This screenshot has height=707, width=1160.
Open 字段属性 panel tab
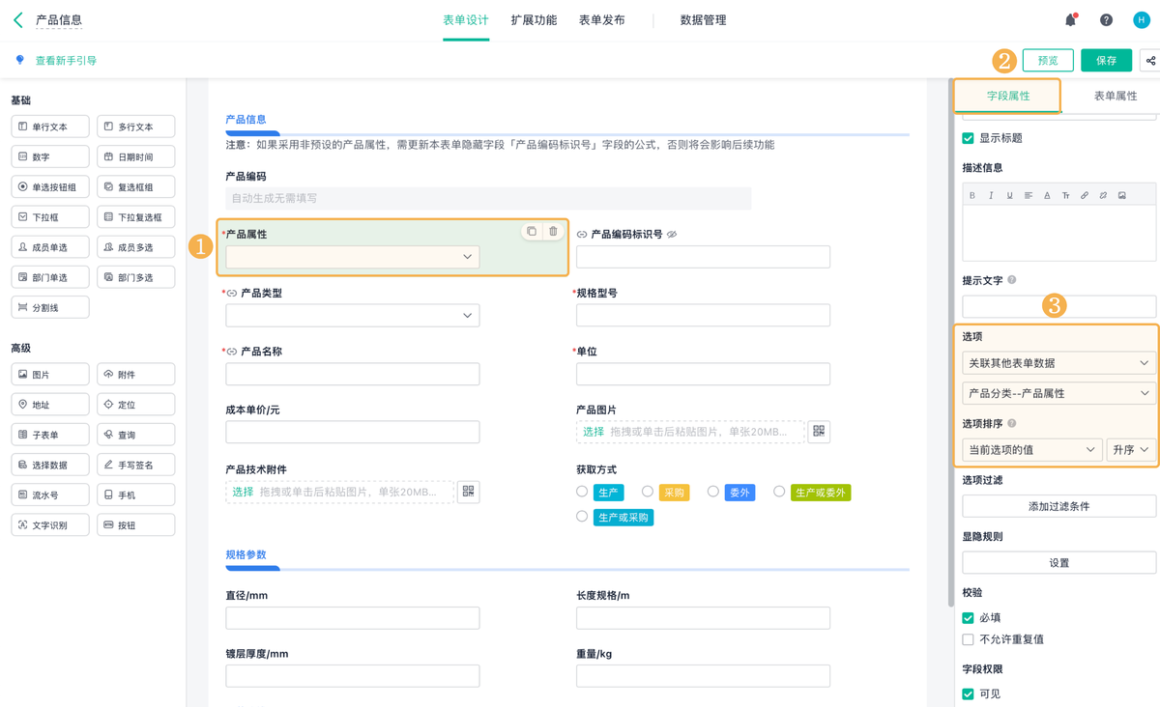coord(1008,96)
